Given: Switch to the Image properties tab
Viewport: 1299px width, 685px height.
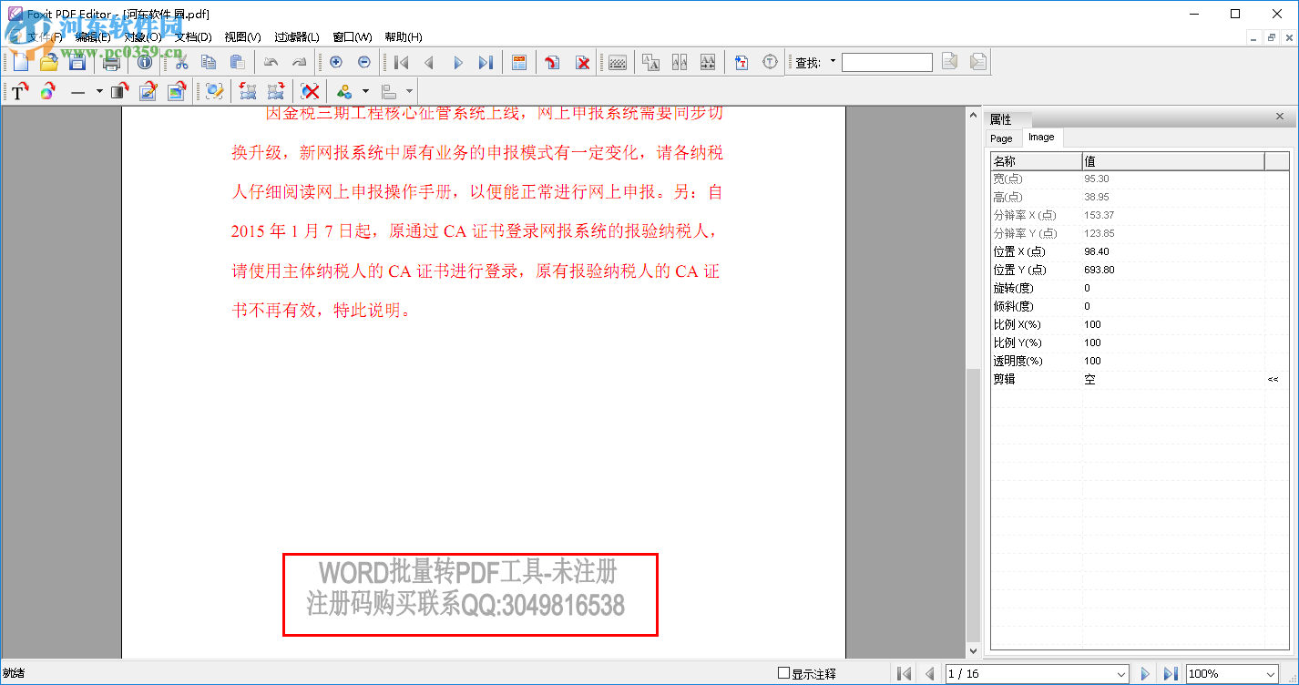Looking at the screenshot, I should tap(1041, 138).
